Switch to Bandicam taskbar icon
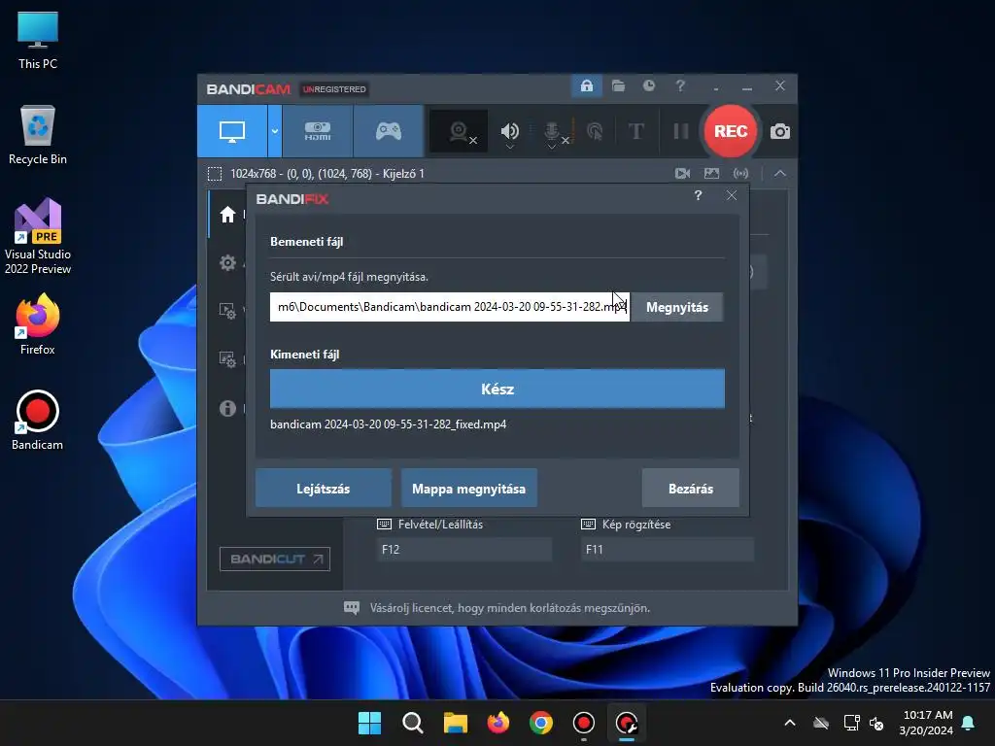This screenshot has width=995, height=746. pos(584,723)
